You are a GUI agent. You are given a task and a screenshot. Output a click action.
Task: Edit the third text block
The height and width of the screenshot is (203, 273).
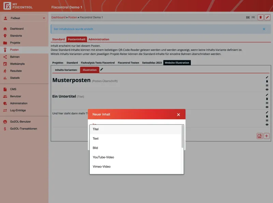tap(267, 112)
